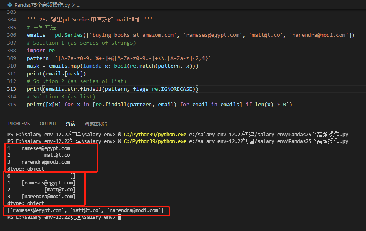
Task: Open the 调试控制台 debug console tab
Action: [x=96, y=124]
